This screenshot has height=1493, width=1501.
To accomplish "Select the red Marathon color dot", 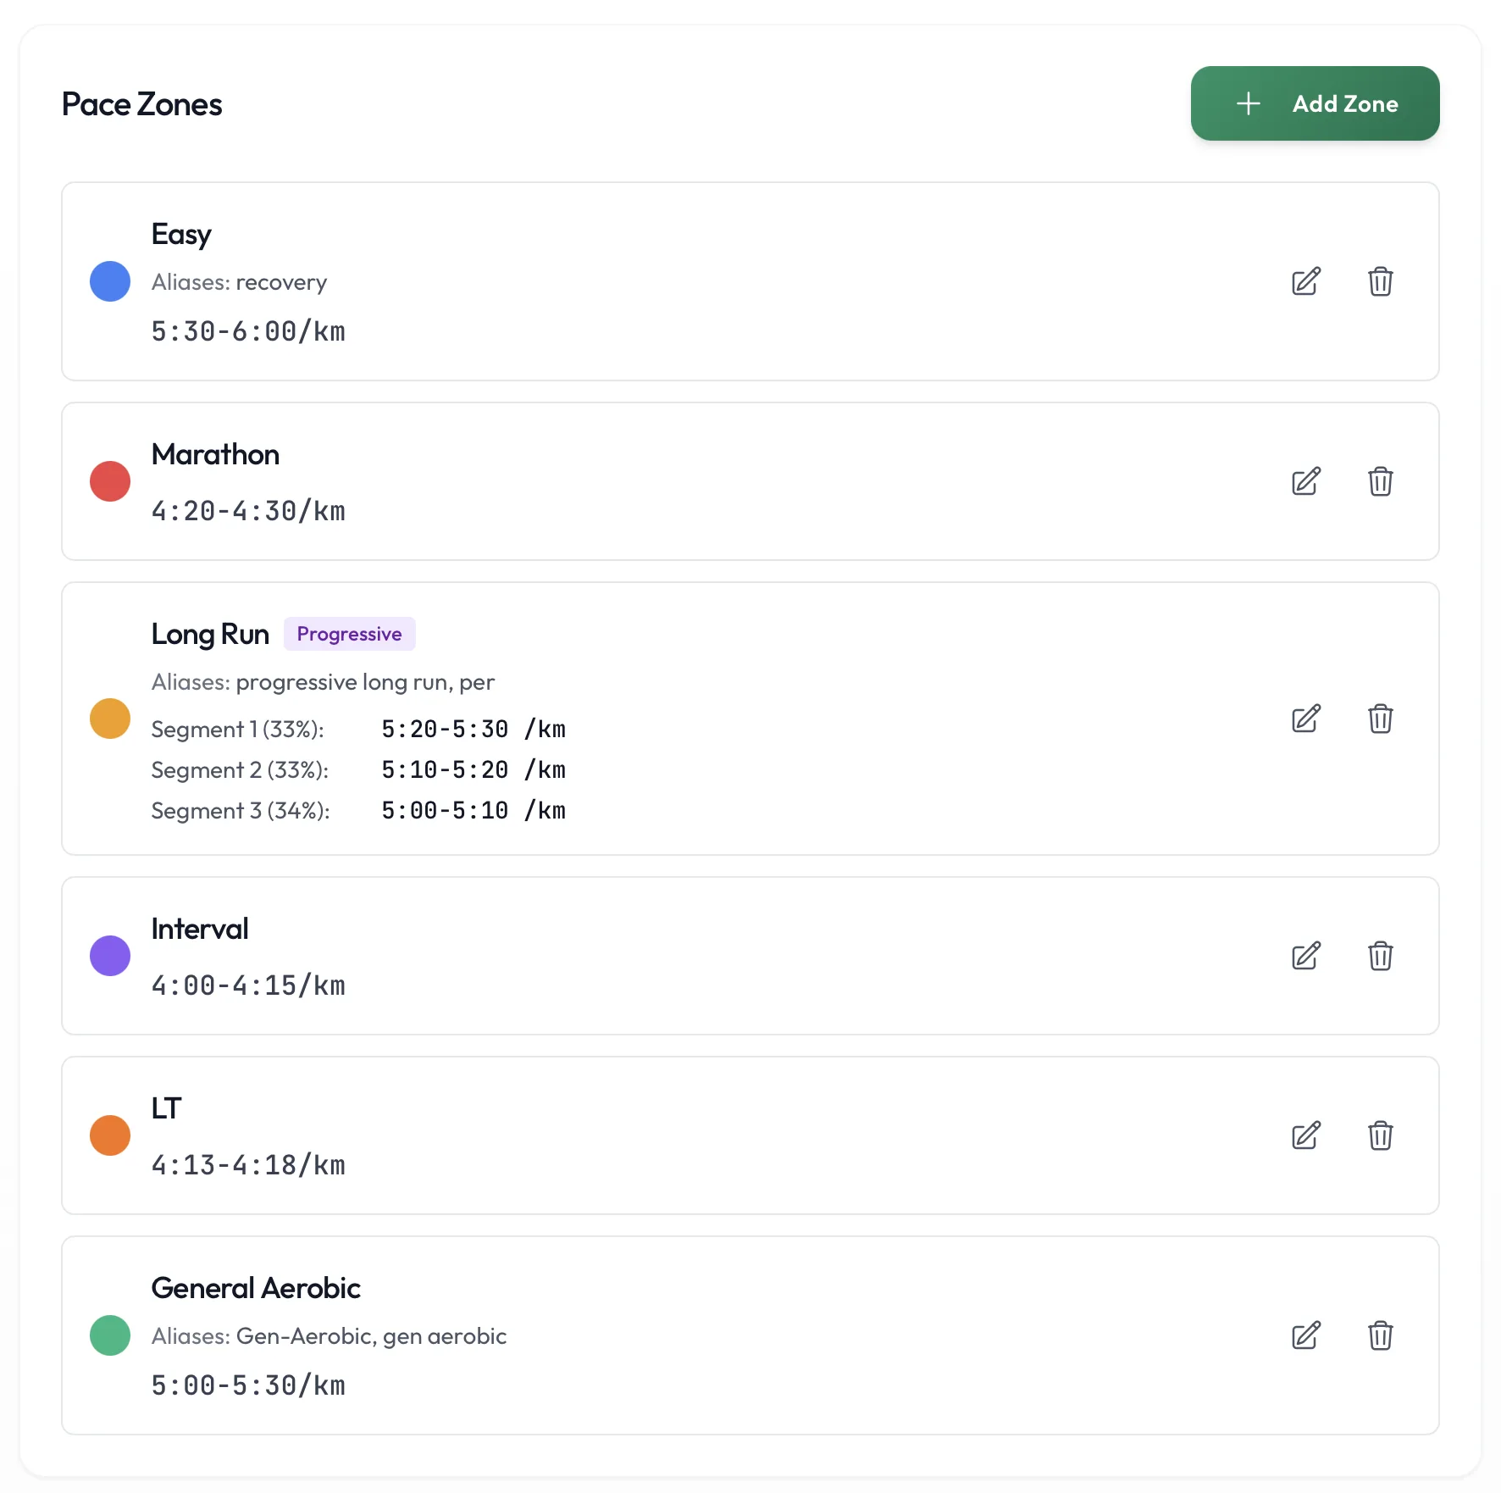I will (x=109, y=480).
